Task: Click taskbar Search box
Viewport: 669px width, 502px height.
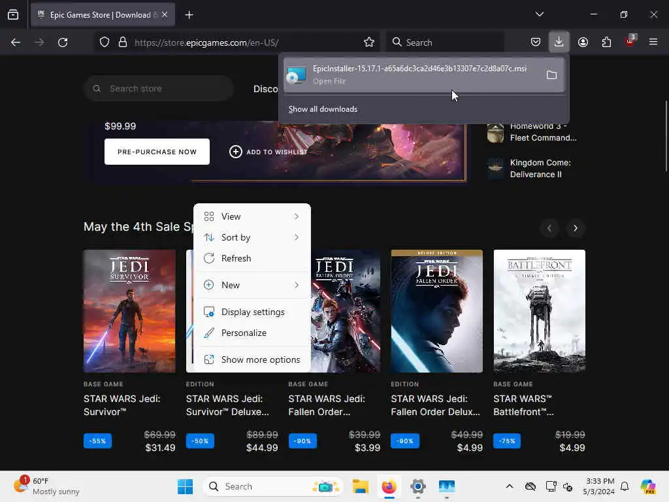Action: click(x=273, y=486)
